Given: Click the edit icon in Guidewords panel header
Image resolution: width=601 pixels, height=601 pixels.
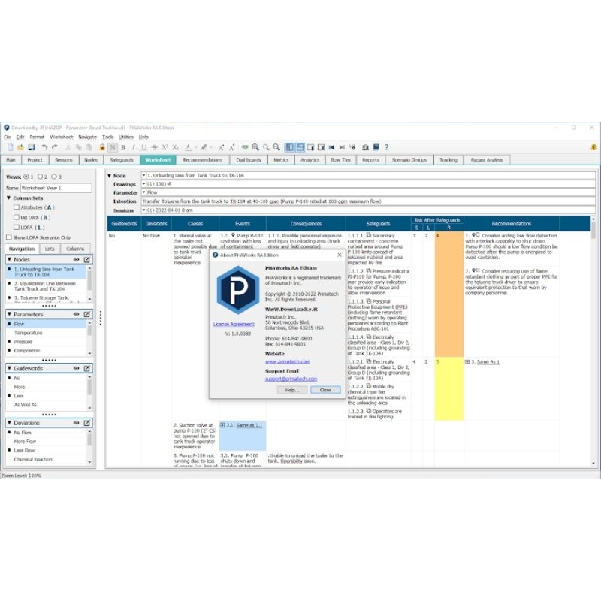Looking at the screenshot, I should 87,368.
